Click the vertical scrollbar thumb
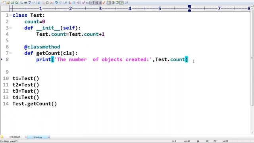Image resolution: width=254 pixels, height=143 pixels. (252, 58)
